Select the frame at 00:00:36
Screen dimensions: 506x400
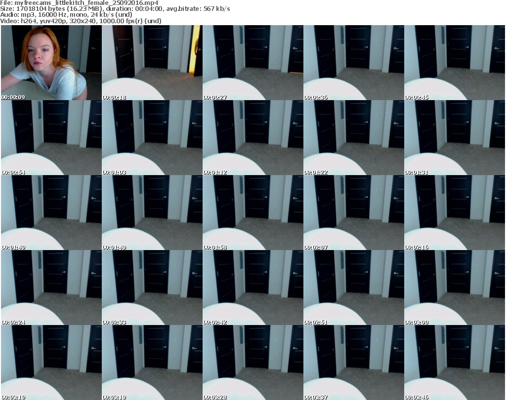tap(354, 63)
